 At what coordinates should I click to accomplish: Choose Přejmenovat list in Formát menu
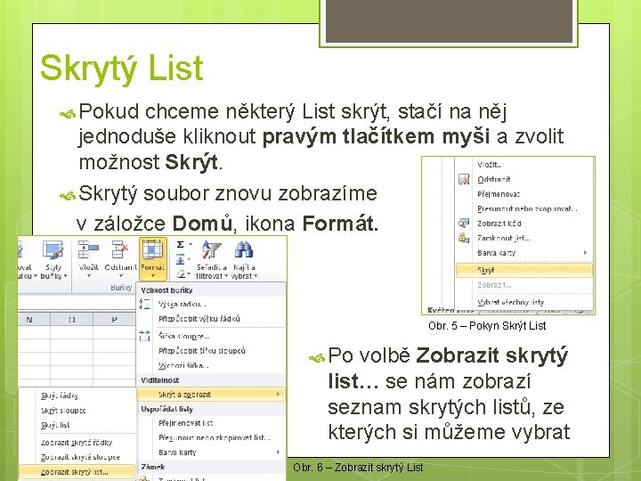[x=185, y=423]
